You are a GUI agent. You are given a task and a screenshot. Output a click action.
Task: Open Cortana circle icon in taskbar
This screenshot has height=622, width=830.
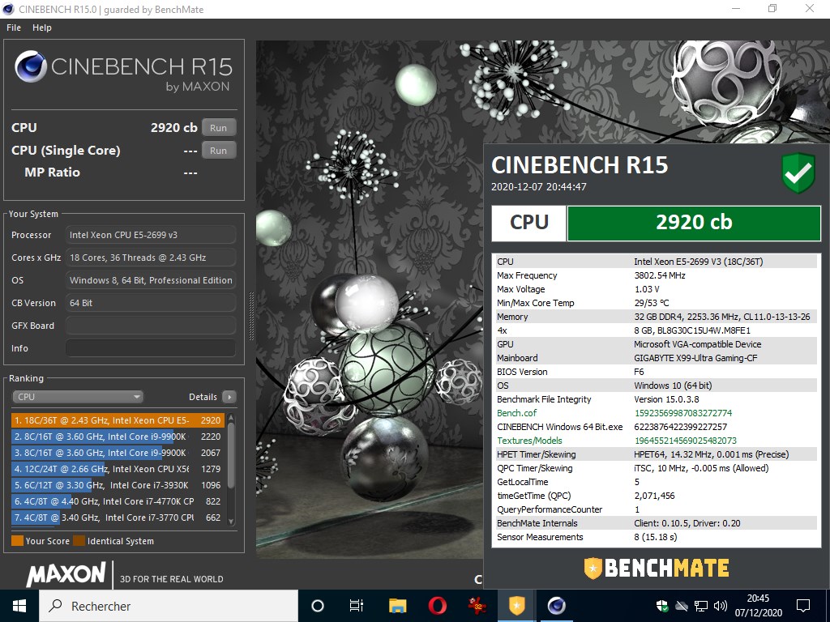(318, 606)
